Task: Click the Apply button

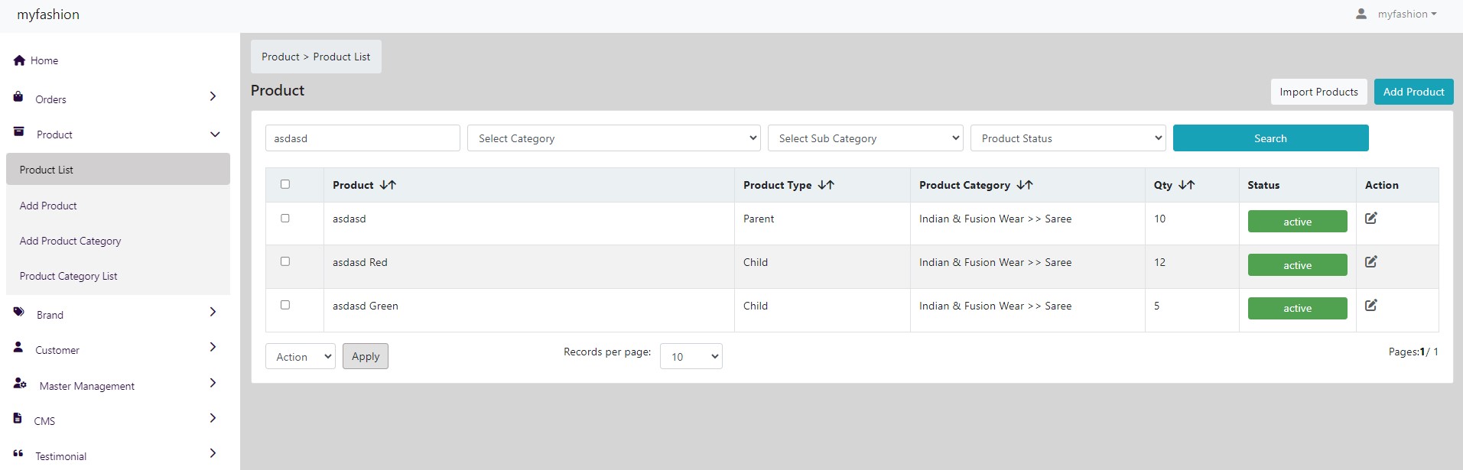Action: [x=366, y=356]
